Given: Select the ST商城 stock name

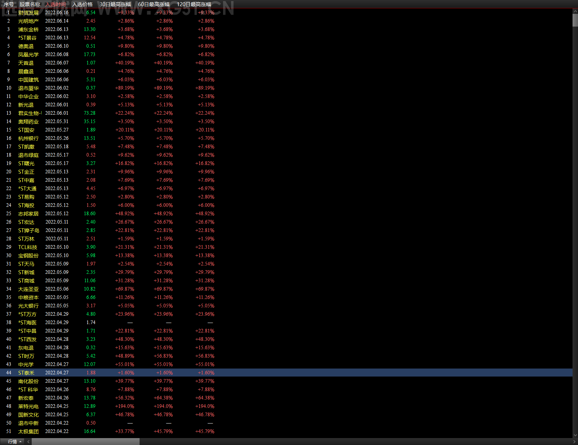Looking at the screenshot, I should tap(26, 281).
